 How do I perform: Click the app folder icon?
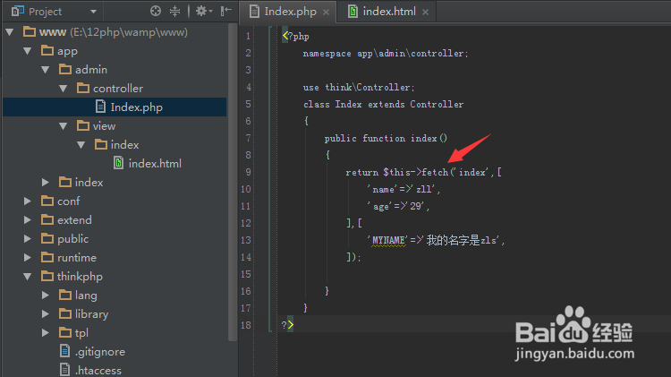click(47, 50)
